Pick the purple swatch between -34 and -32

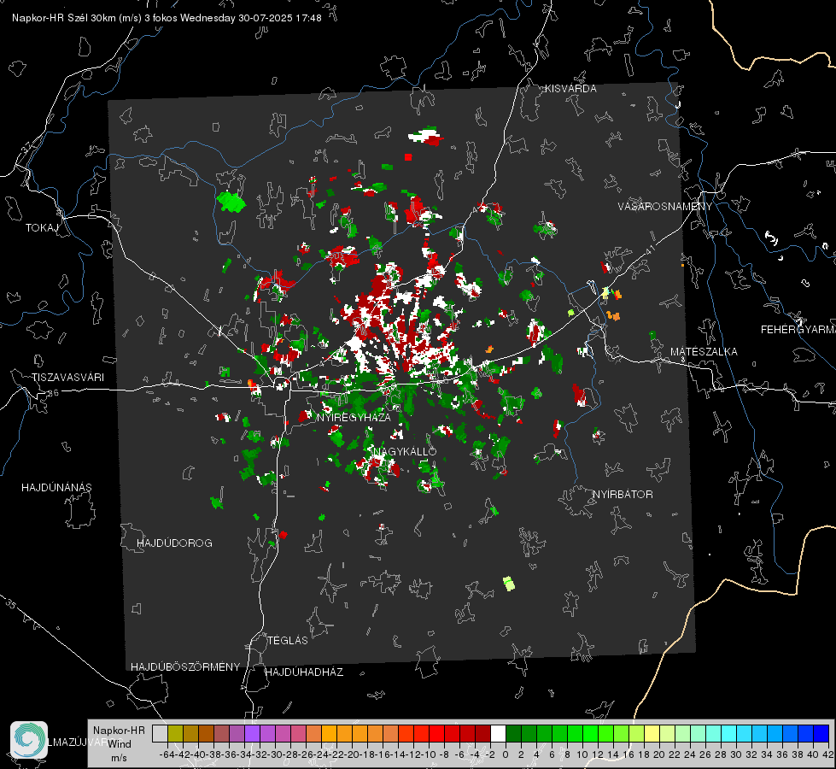[x=252, y=733]
